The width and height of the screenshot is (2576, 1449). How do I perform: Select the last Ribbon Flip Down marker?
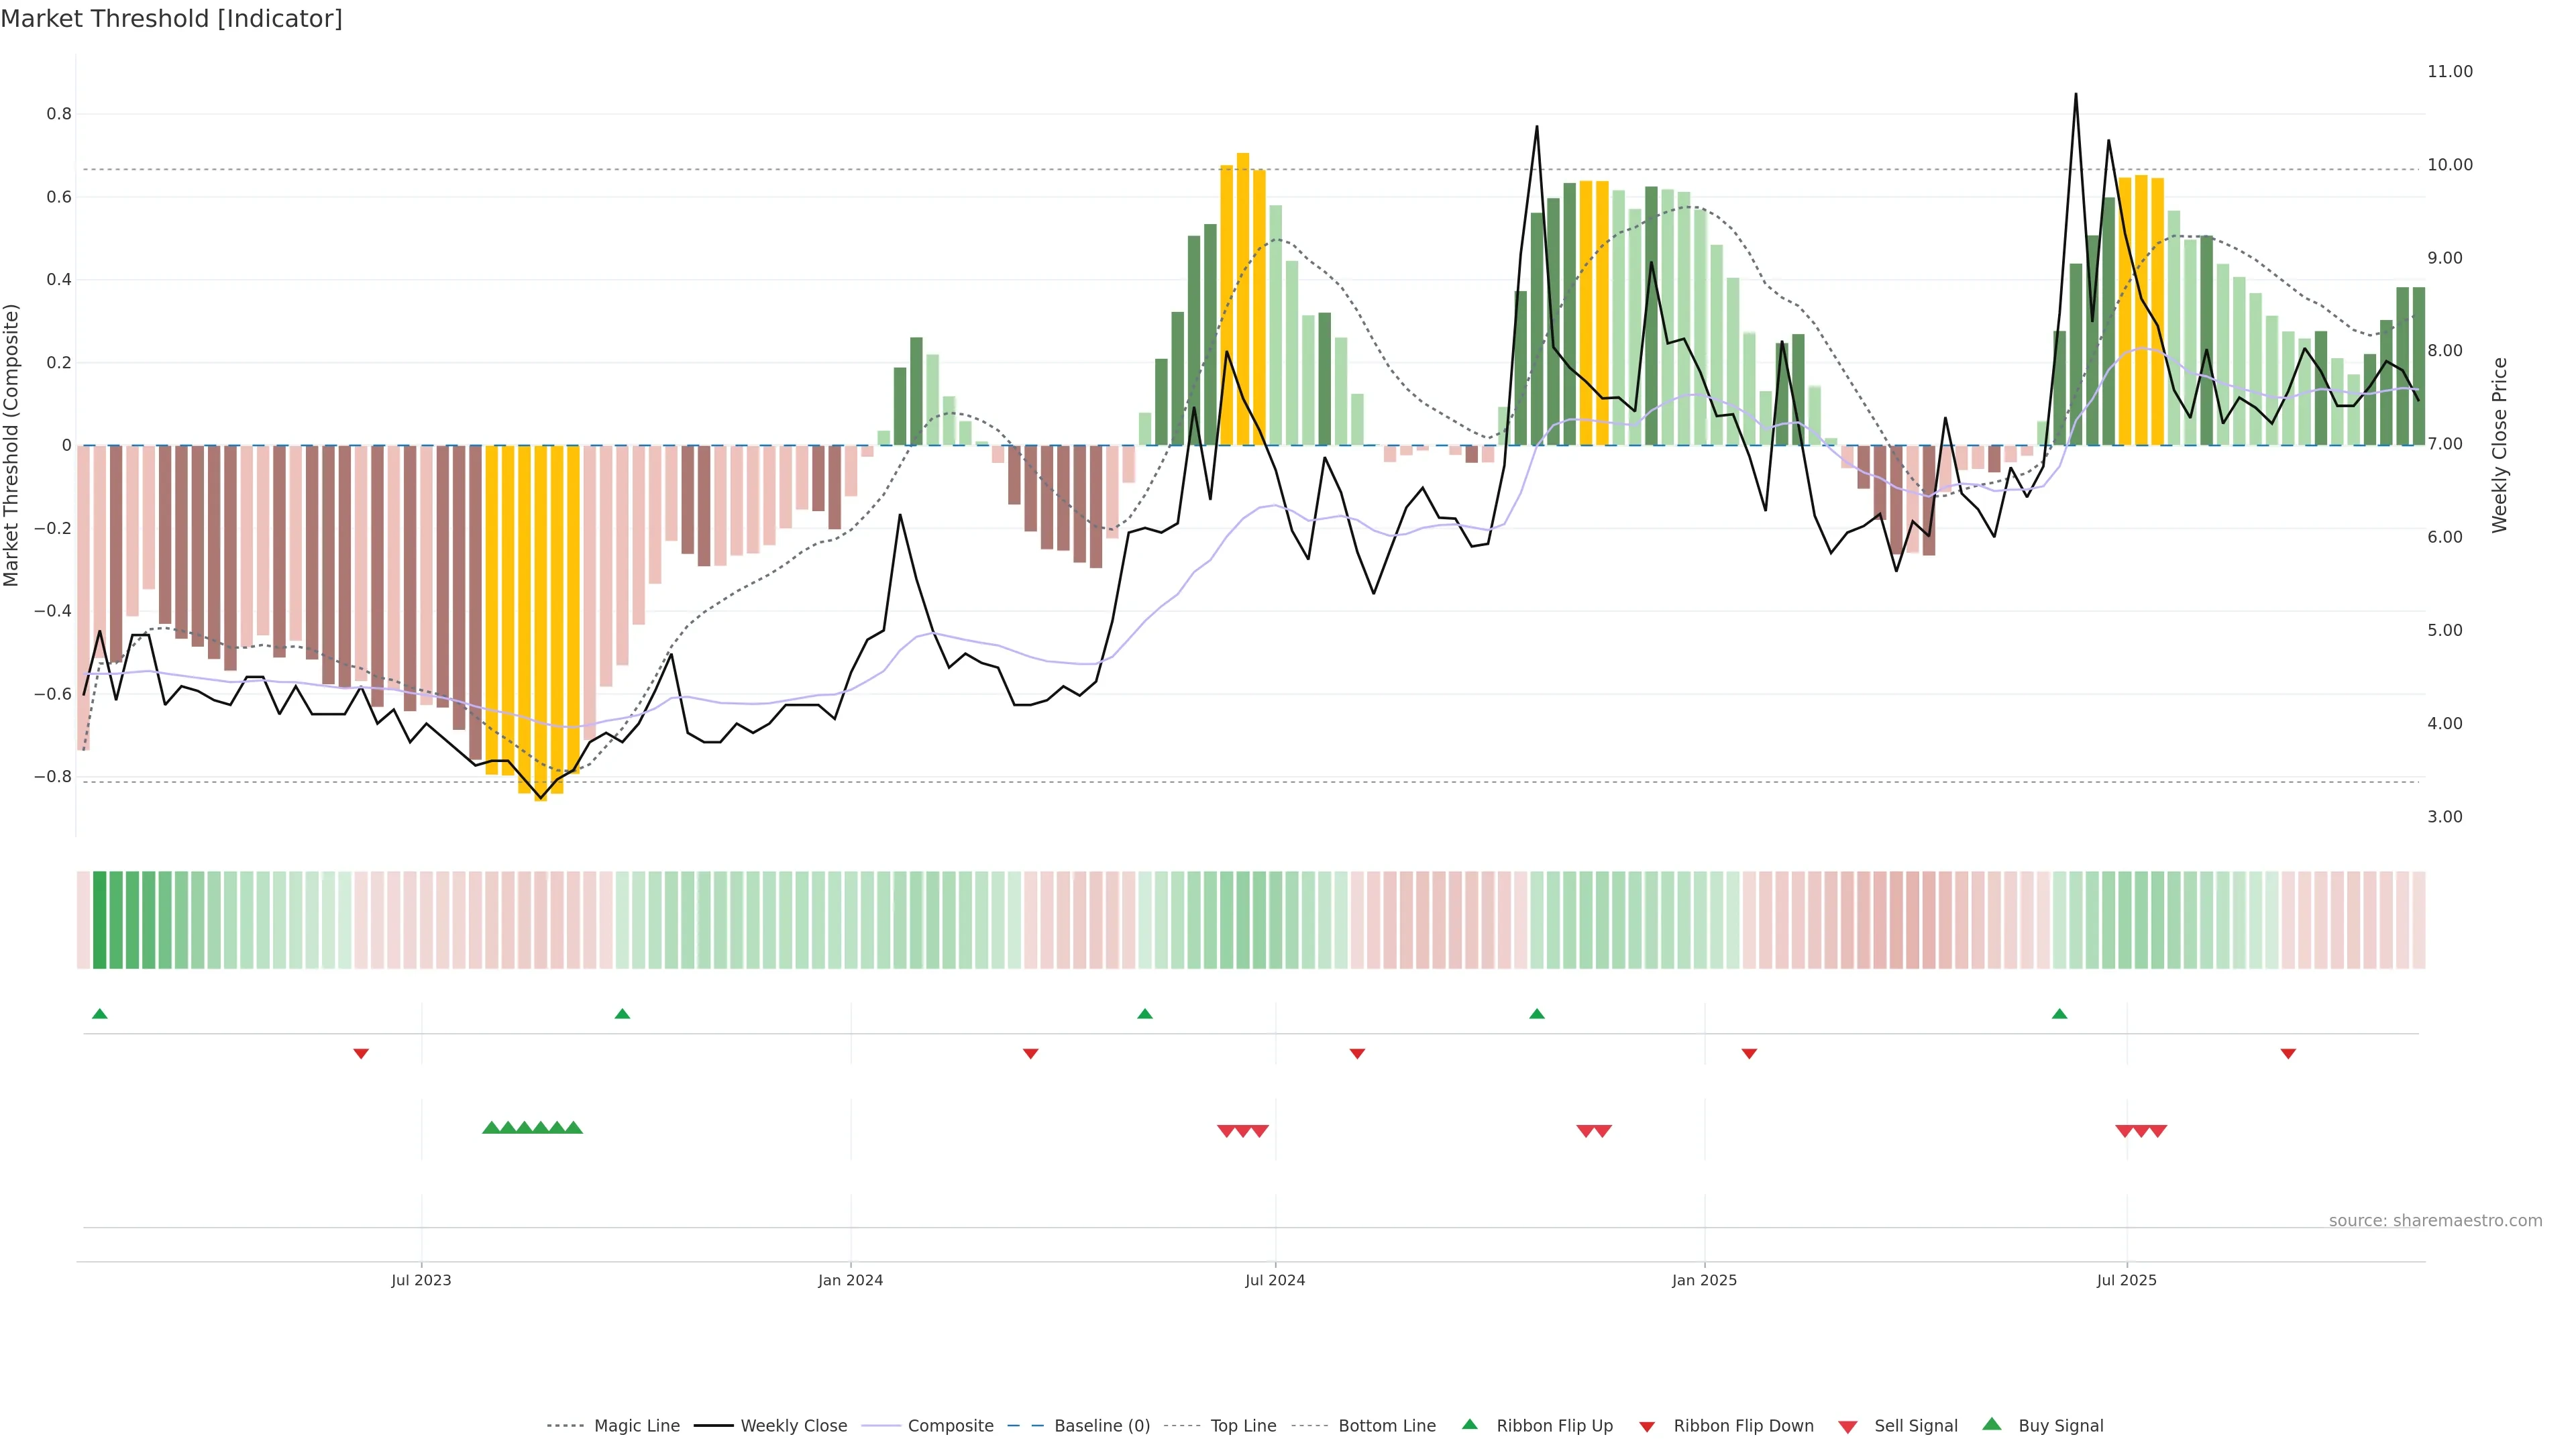click(2288, 1053)
